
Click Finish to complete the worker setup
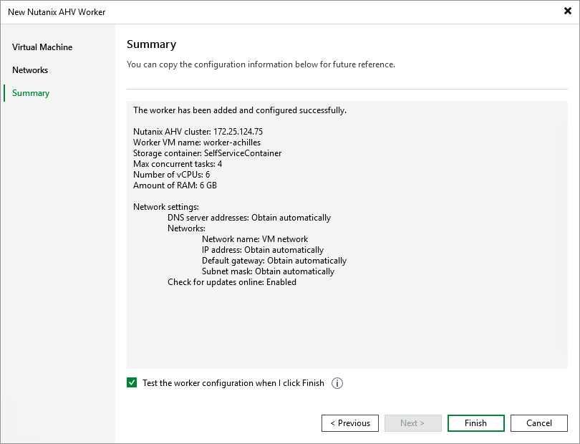coord(475,423)
